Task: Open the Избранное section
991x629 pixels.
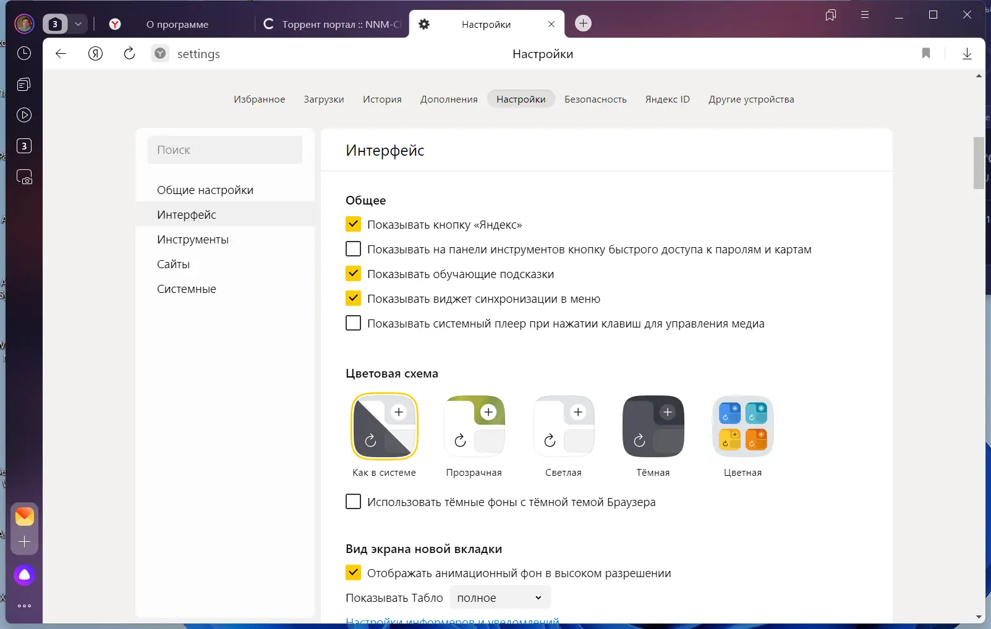Action: pyautogui.click(x=260, y=99)
